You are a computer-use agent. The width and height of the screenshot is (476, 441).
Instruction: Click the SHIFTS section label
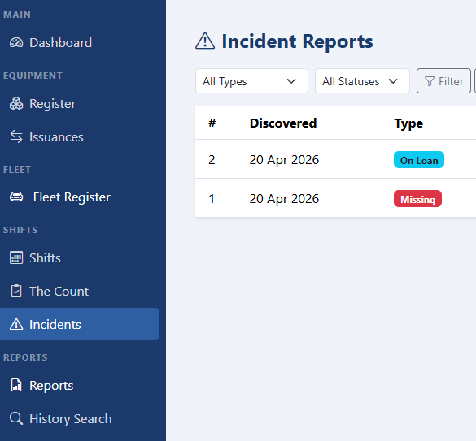click(x=20, y=230)
